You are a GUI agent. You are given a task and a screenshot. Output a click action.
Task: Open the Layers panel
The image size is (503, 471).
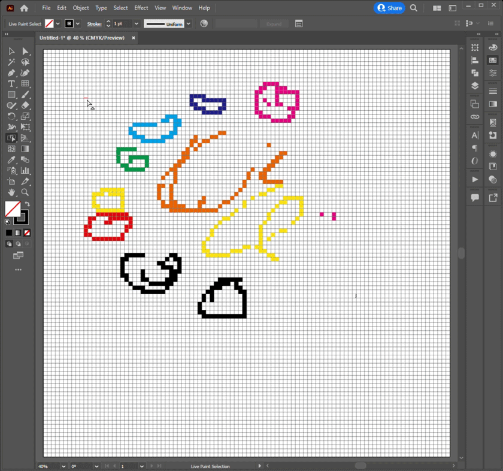click(475, 86)
